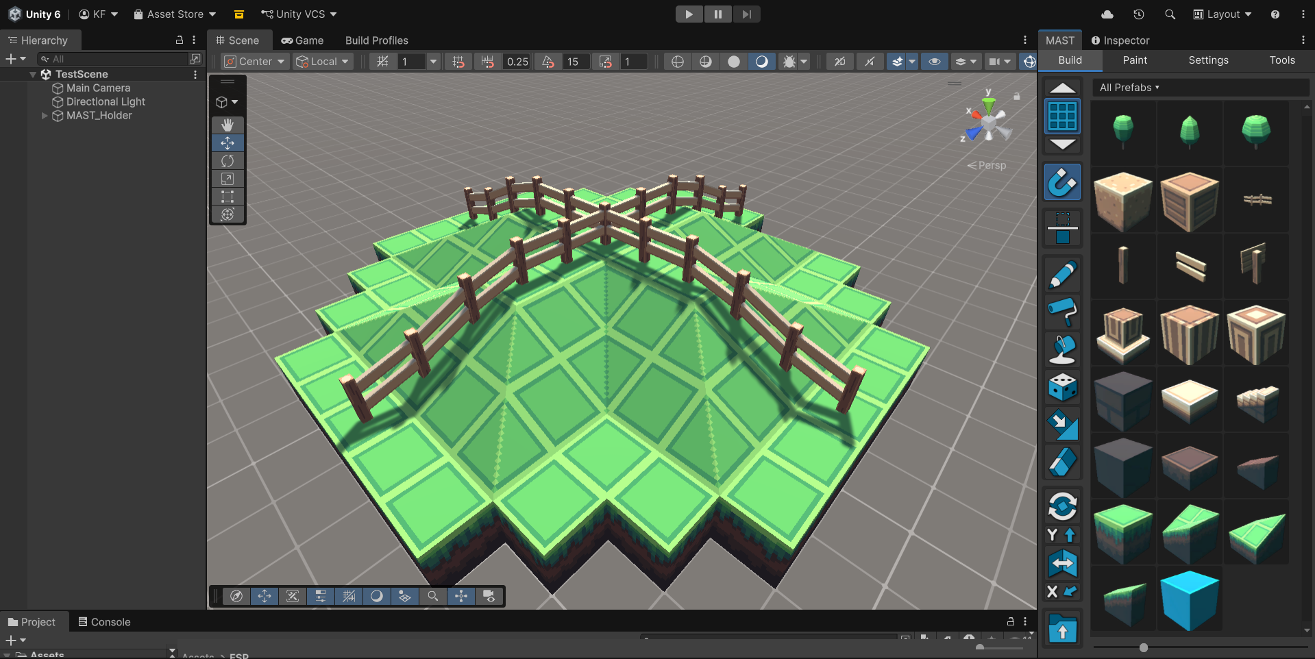The height and width of the screenshot is (659, 1315).
Task: Click the Persp projection label
Action: coord(986,165)
